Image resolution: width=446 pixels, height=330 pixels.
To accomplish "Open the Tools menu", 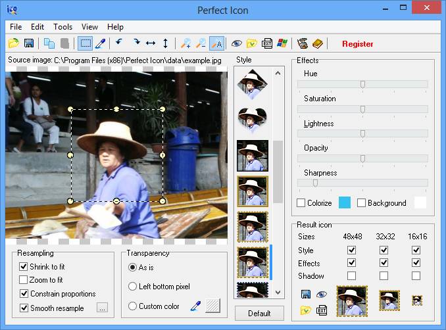I will click(63, 27).
